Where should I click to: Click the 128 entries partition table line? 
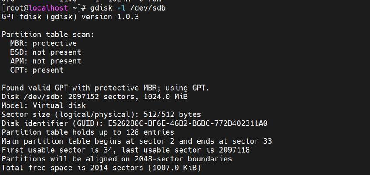(88, 132)
